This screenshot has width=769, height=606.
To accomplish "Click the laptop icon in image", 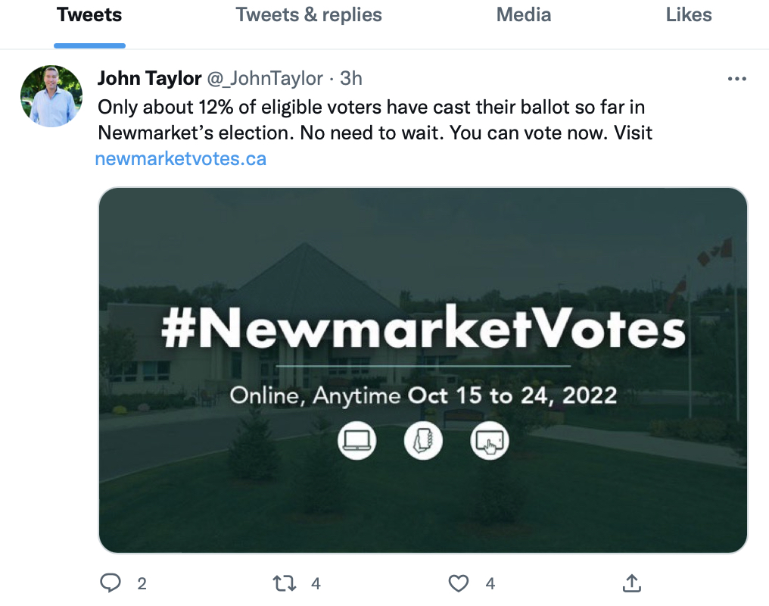I will tap(357, 440).
